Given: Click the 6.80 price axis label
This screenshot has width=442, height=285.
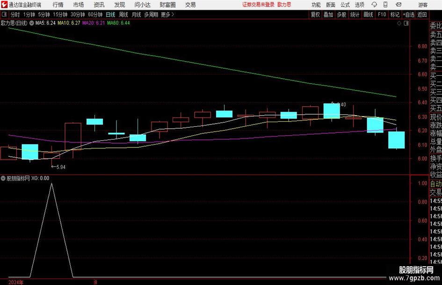Looking at the screenshot, I should pos(422,46).
